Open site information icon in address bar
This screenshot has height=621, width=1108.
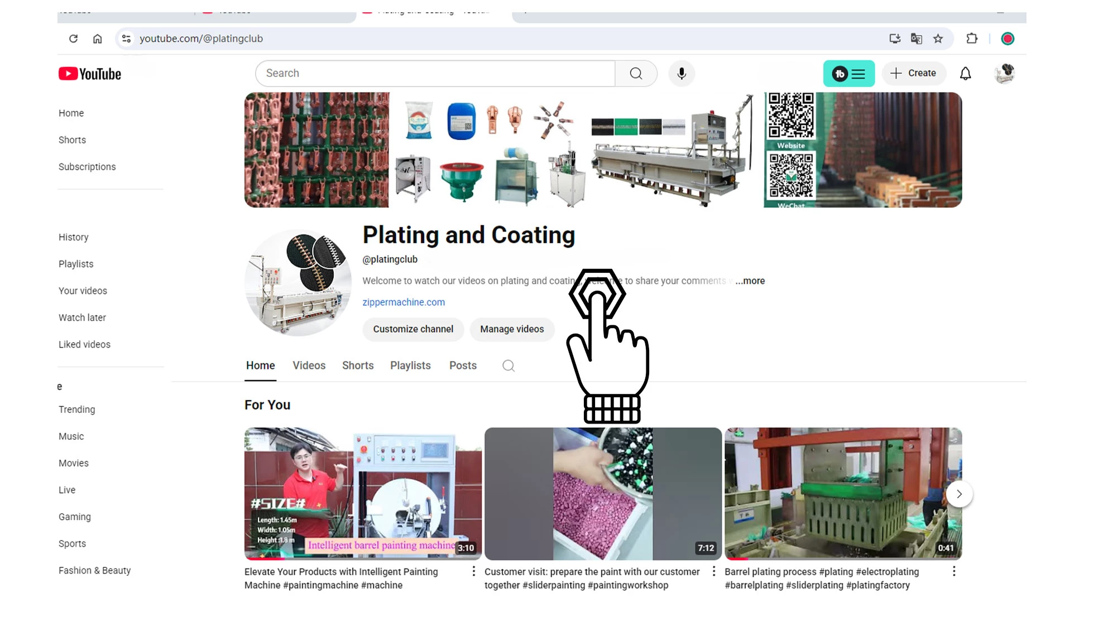point(127,38)
